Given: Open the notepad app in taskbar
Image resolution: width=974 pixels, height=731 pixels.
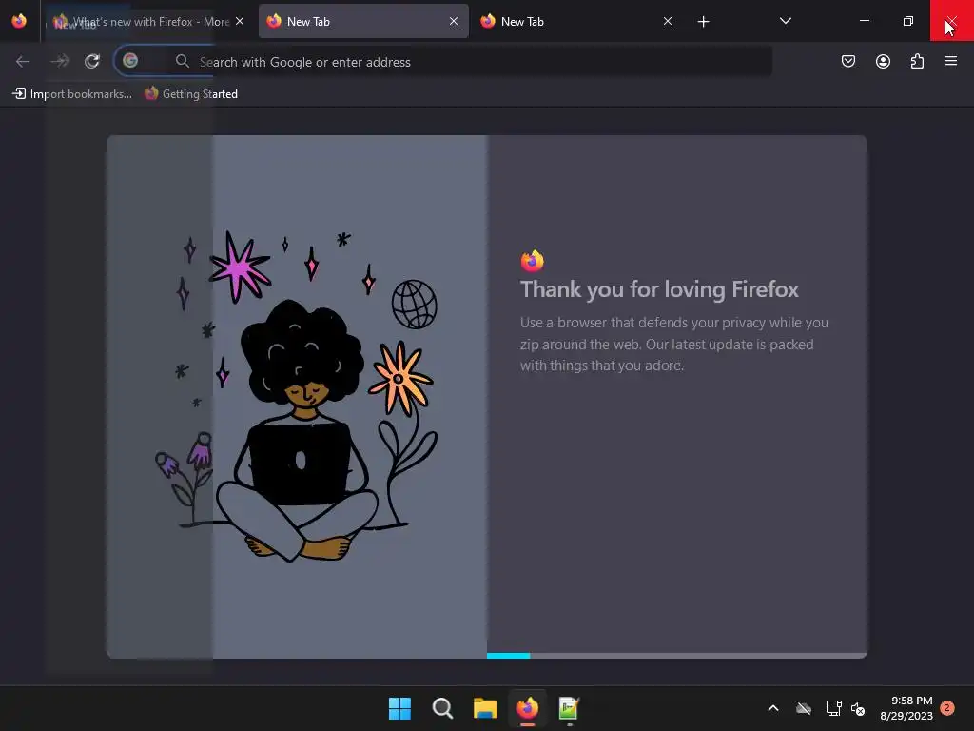Looking at the screenshot, I should (x=569, y=708).
